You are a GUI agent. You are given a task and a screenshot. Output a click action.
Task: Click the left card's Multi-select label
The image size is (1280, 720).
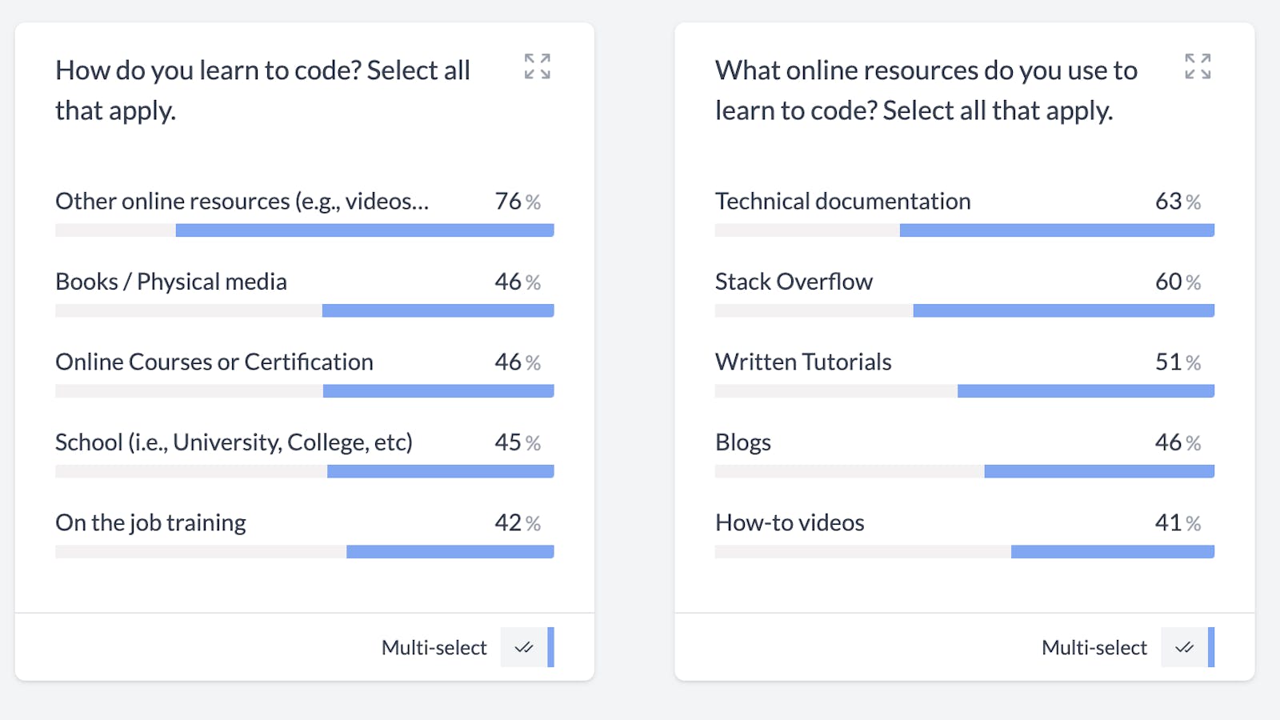(434, 647)
